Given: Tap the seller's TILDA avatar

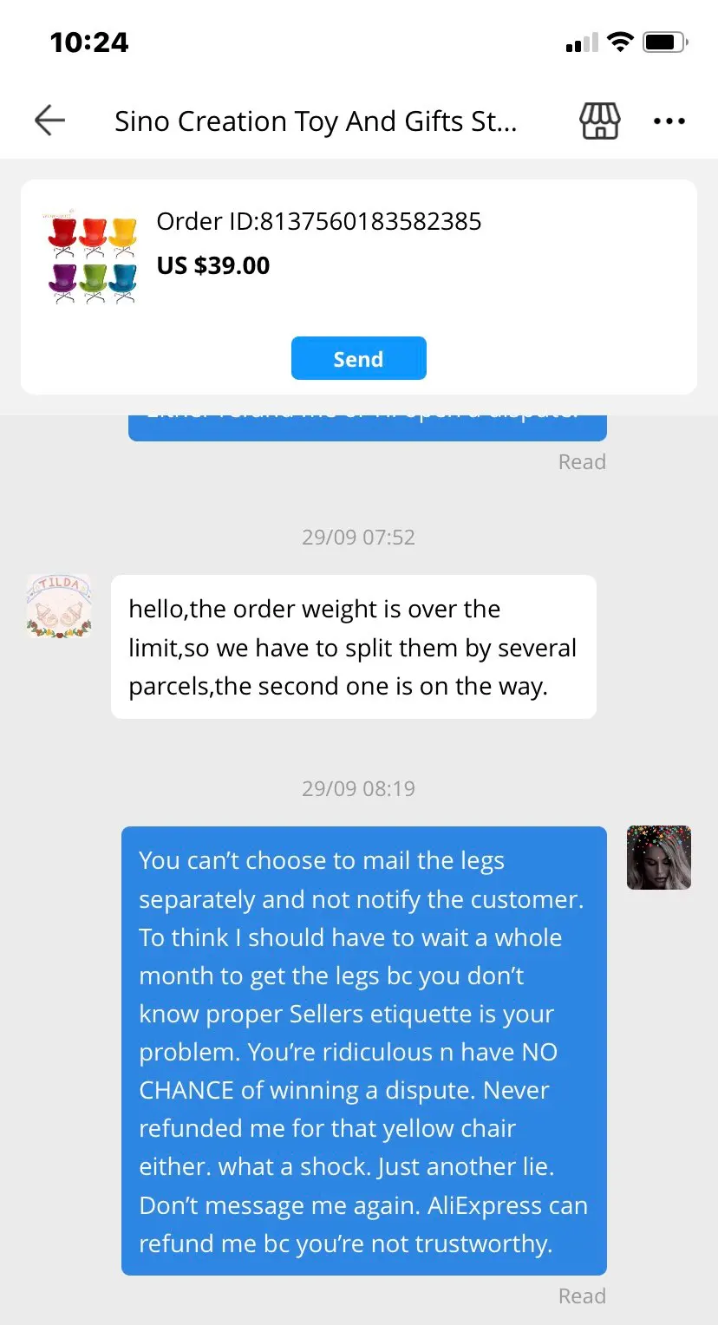Looking at the screenshot, I should (x=59, y=606).
